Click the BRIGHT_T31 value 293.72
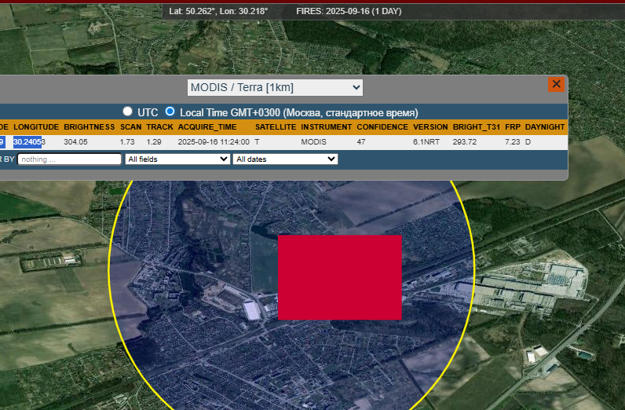Viewport: 625px width, 410px height. 465,142
